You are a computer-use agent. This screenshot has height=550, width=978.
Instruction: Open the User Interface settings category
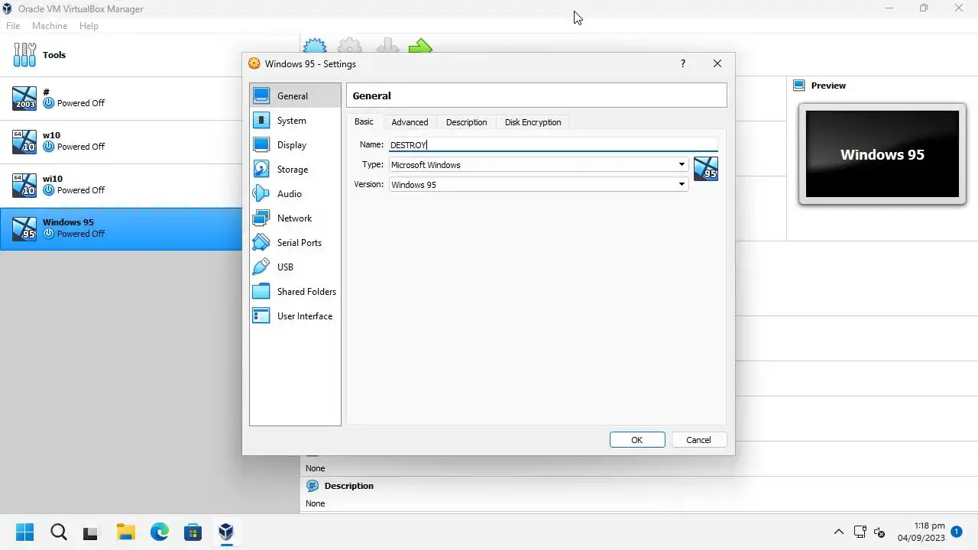click(x=295, y=315)
